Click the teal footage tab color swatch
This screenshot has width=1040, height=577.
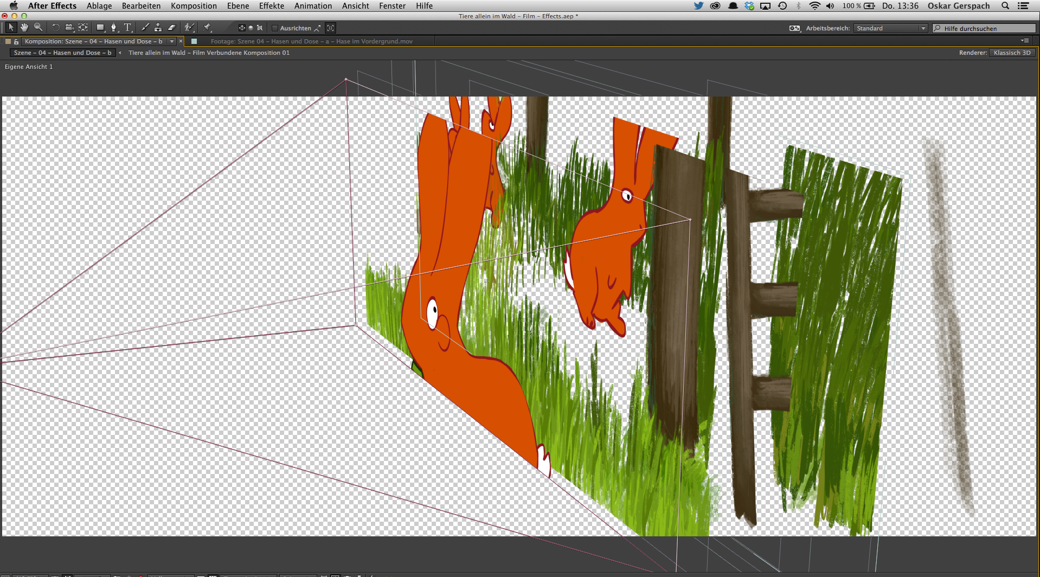click(194, 41)
